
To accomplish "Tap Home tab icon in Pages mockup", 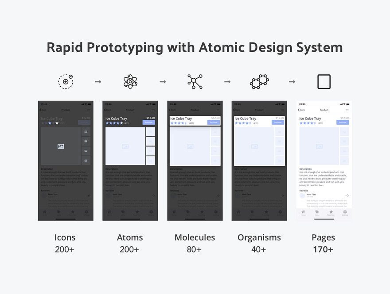I will [303, 212].
